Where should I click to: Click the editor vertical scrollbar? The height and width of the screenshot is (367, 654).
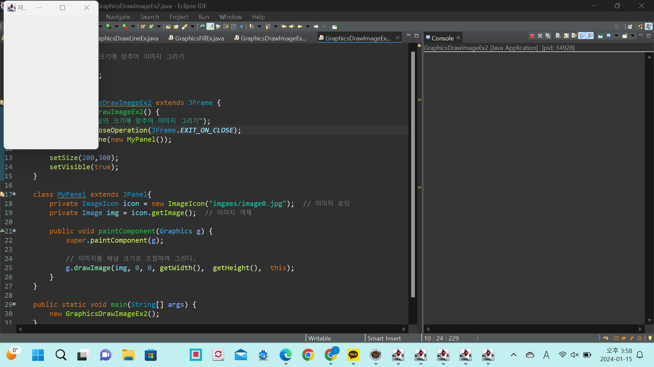[413, 170]
